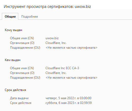Click the Дата выдачи label
The width and height of the screenshot is (132, 111).
[x=19, y=98]
